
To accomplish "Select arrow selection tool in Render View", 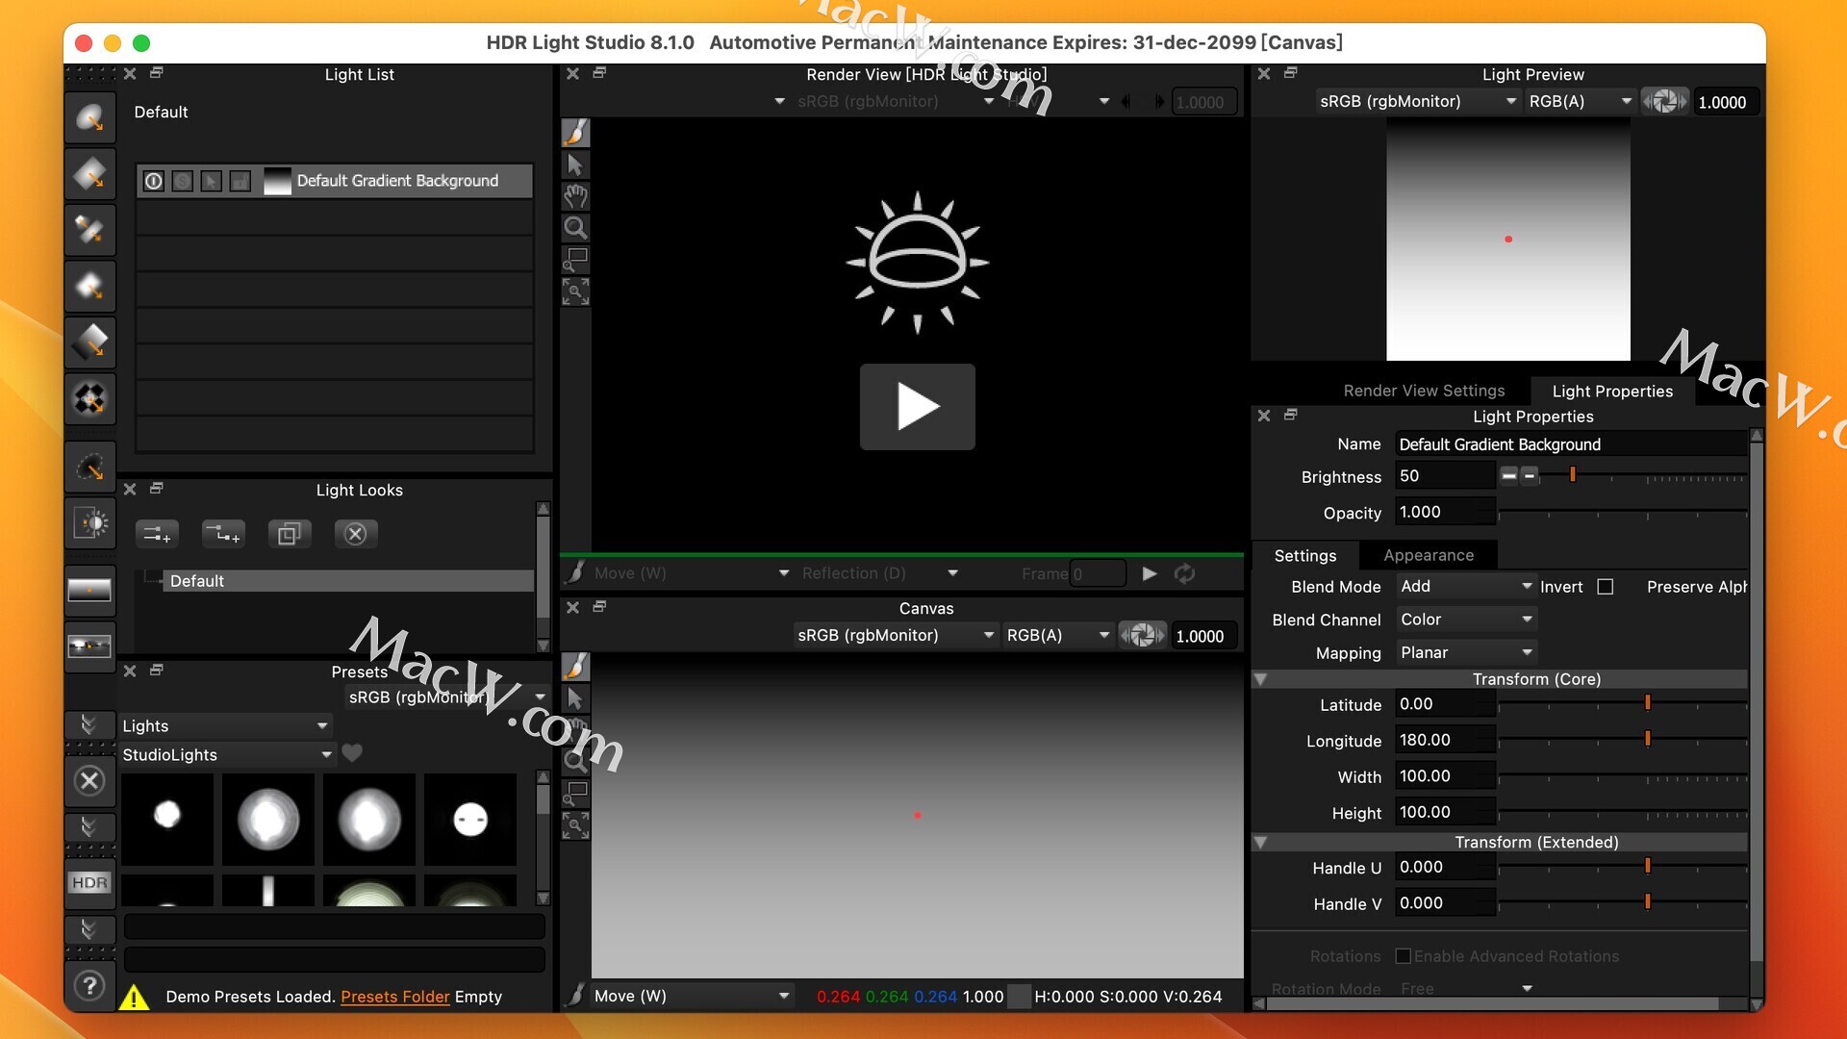I will coord(575,165).
